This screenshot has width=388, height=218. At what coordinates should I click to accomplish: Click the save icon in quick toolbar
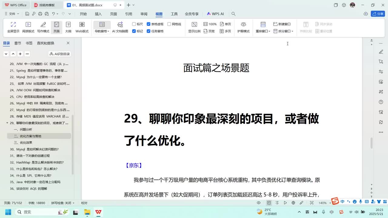pos(27,14)
